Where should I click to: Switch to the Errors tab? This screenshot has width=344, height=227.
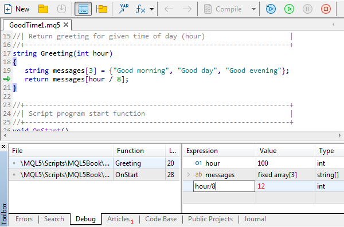[x=24, y=219]
